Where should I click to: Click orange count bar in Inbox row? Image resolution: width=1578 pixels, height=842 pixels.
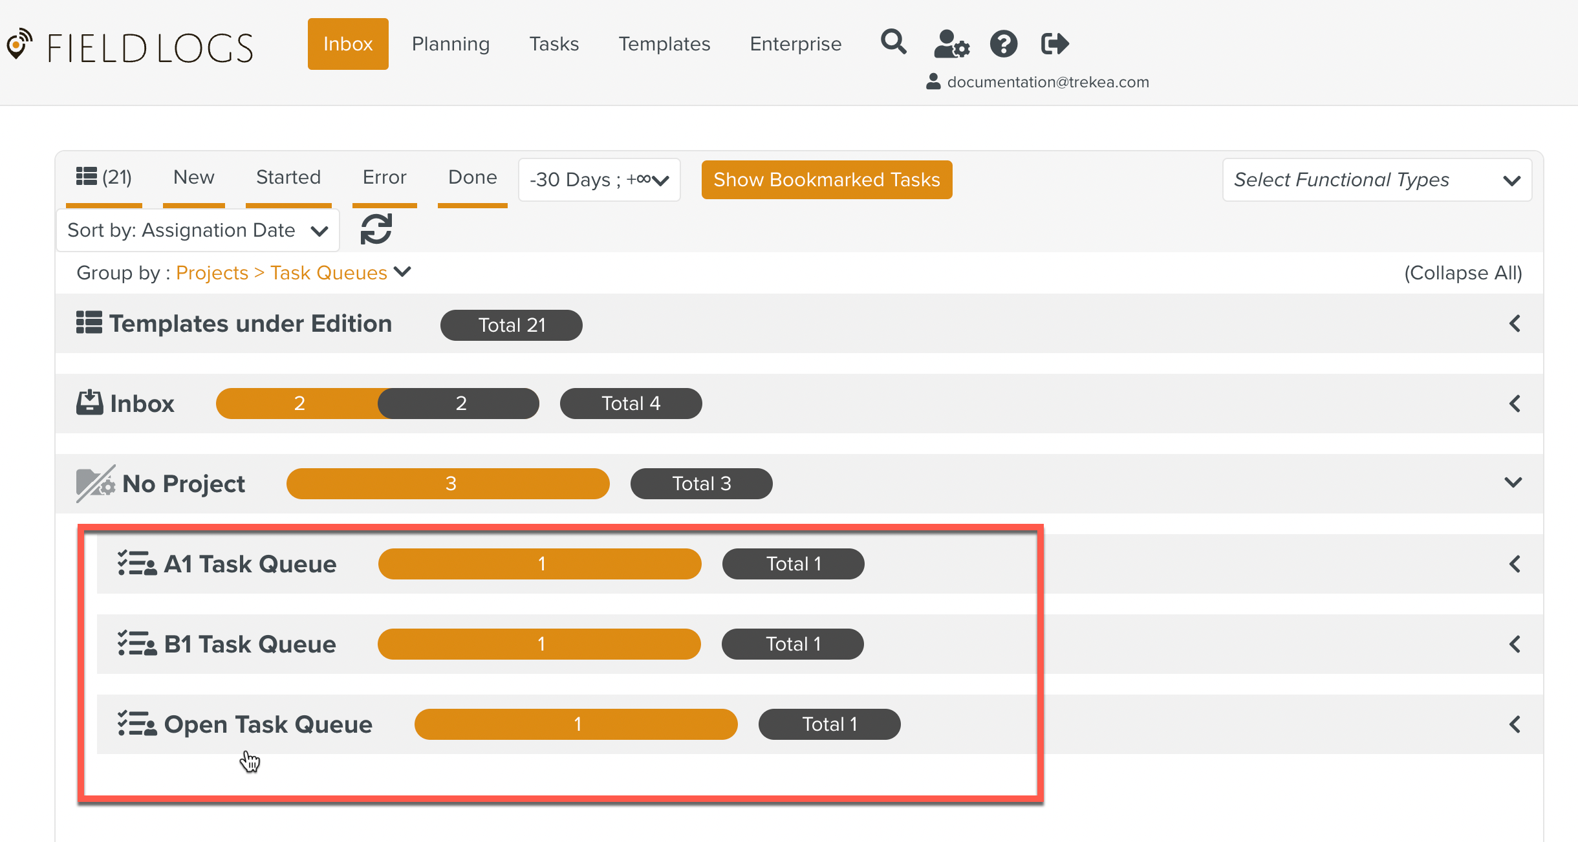point(299,404)
